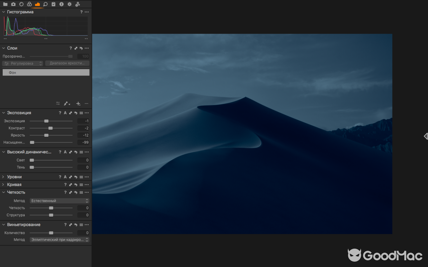The width and height of the screenshot is (428, 267).
Task: Select the Draw Mask brush in Слои panel
Action: click(x=66, y=103)
